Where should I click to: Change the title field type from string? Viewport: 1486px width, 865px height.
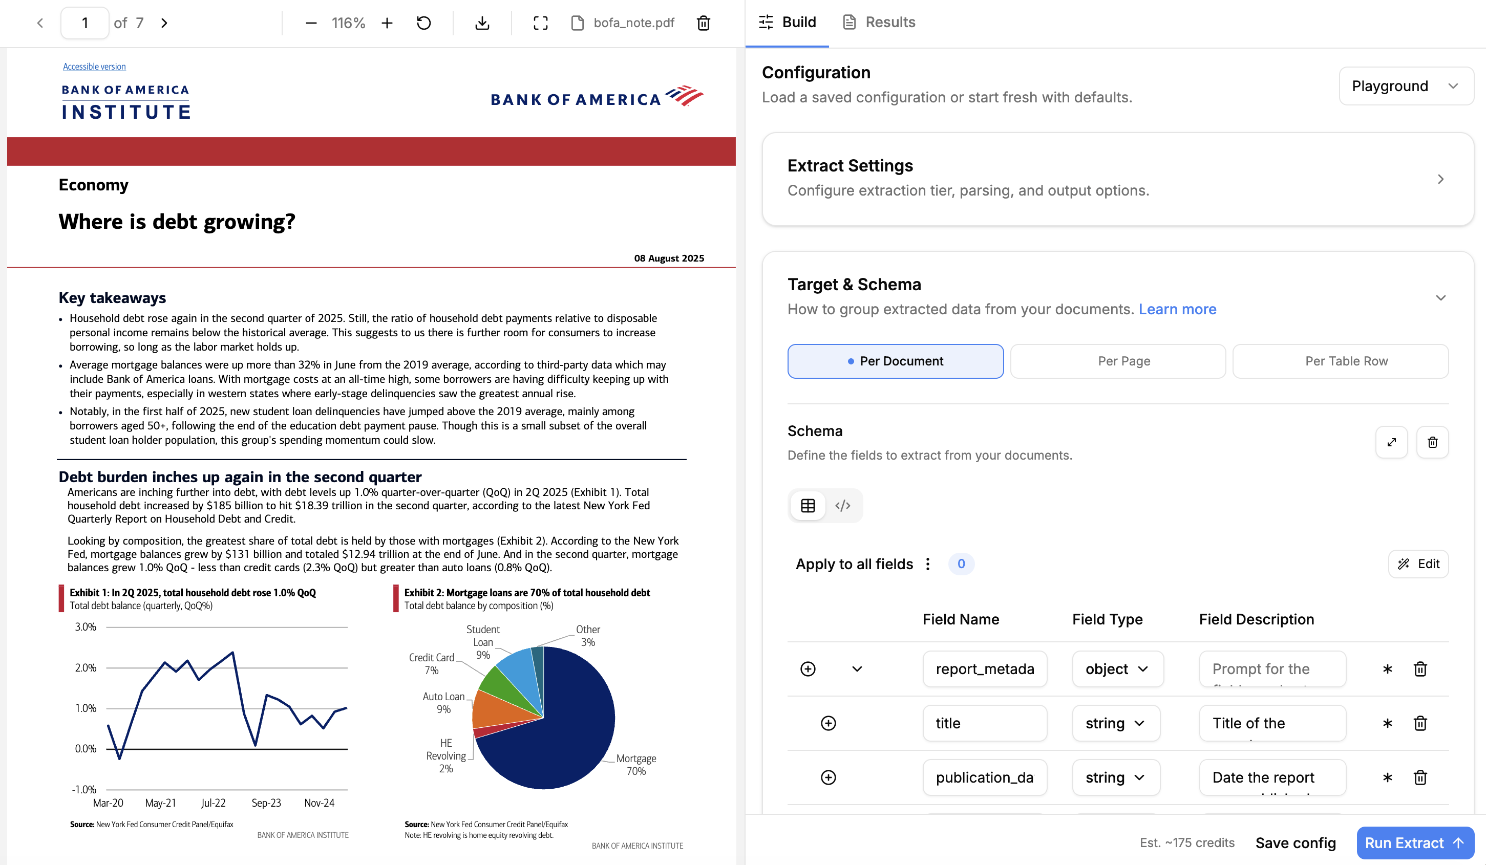1115,723
